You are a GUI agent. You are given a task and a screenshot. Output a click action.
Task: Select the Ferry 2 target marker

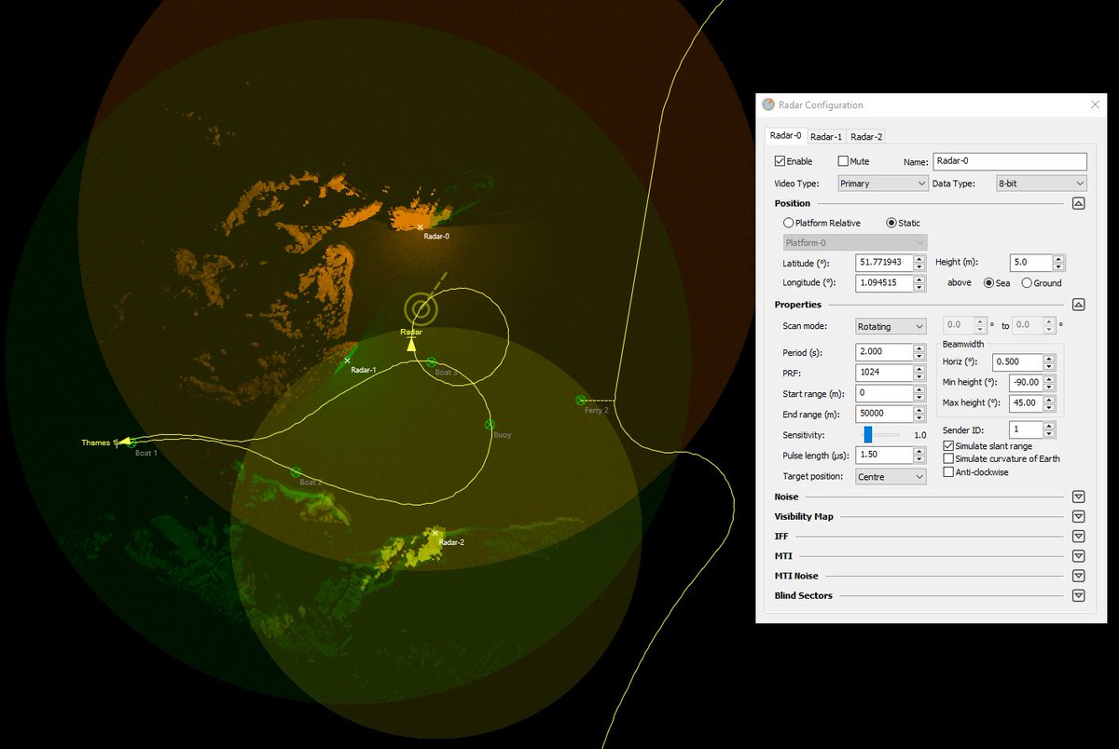click(x=580, y=400)
